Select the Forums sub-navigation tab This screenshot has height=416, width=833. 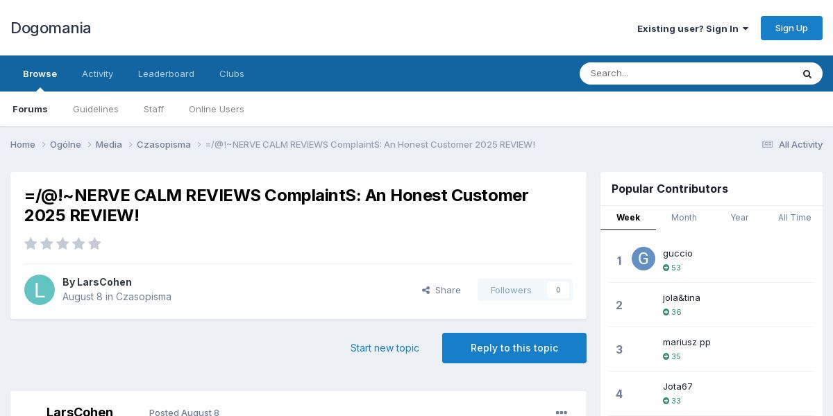point(30,109)
